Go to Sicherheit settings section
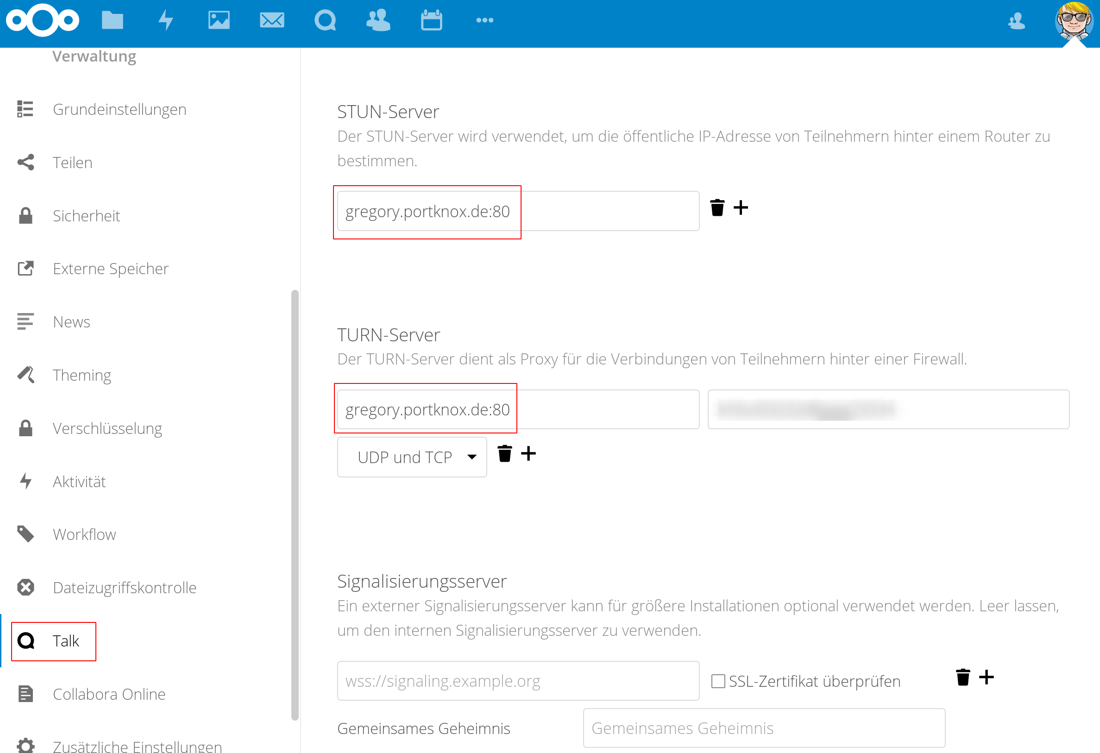The image size is (1100, 753). tap(86, 216)
